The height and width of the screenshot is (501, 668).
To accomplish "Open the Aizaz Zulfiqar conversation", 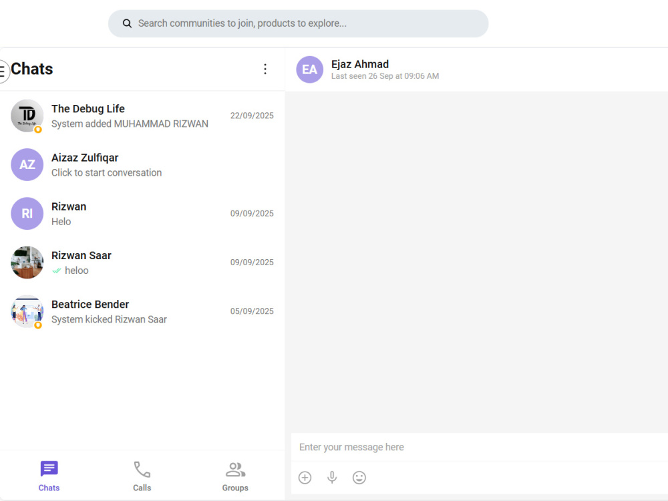I will tap(142, 165).
